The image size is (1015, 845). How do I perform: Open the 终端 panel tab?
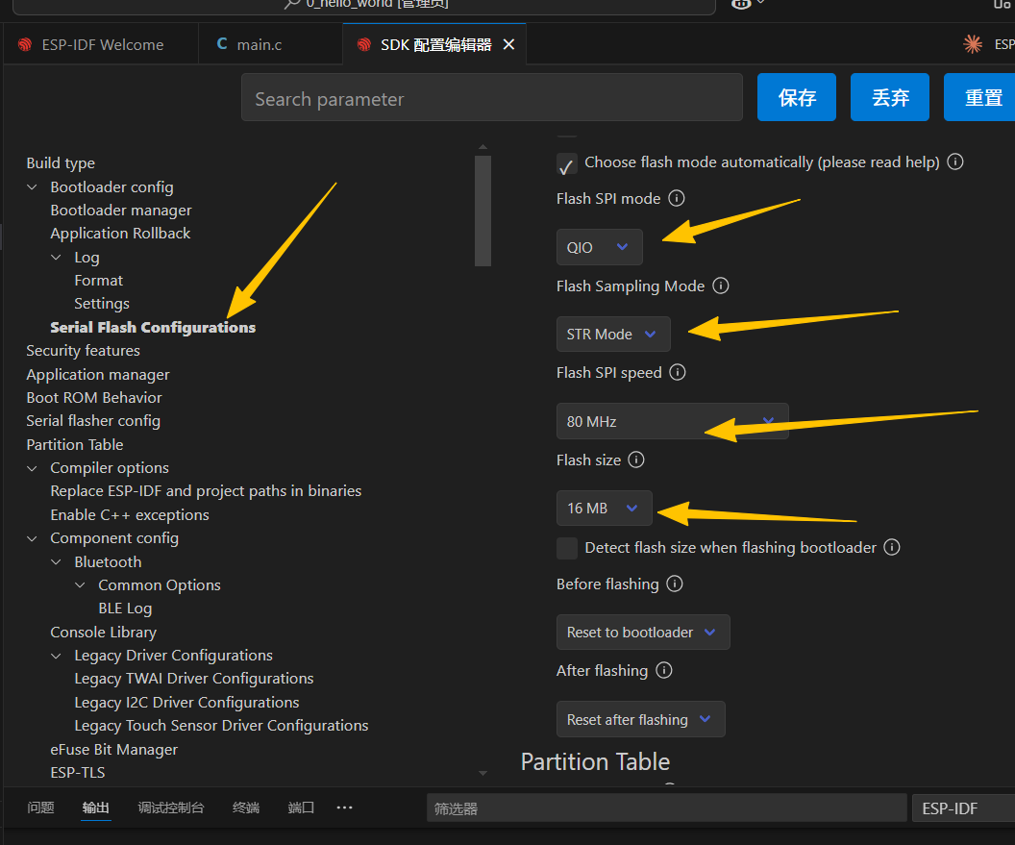(246, 808)
